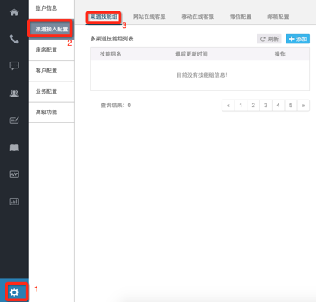Open the home icon in sidebar
The width and height of the screenshot is (316, 302).
pyautogui.click(x=14, y=12)
